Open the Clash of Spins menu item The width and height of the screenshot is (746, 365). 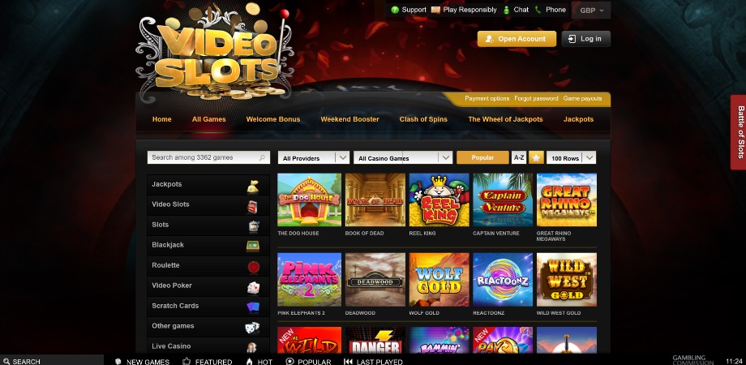pyautogui.click(x=423, y=119)
